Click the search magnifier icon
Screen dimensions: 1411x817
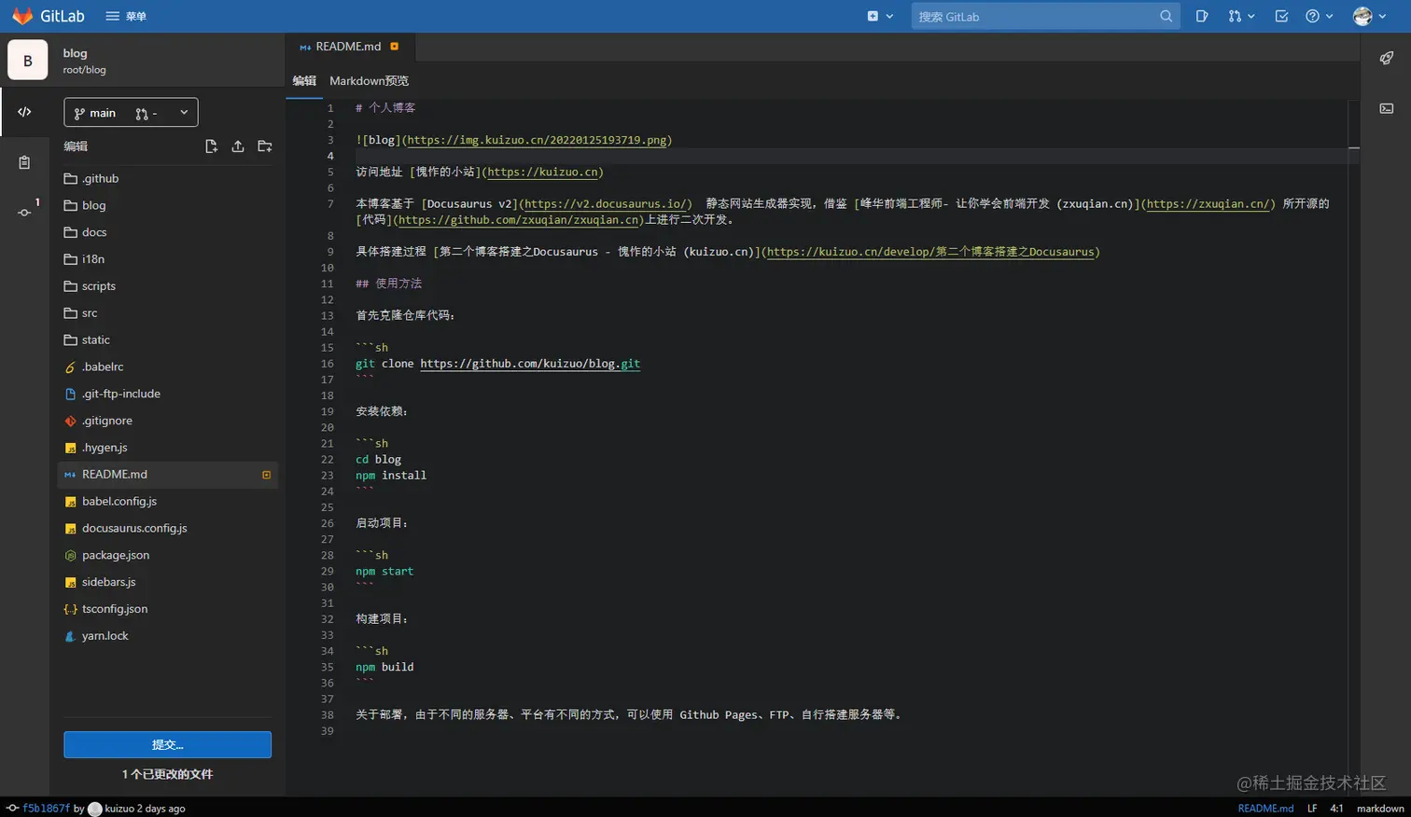tap(1166, 16)
